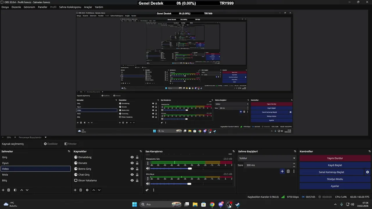This screenshot has width=372, height=209.
Task: Remove selected source with Kaynaklar trash icon
Action: point(81,190)
